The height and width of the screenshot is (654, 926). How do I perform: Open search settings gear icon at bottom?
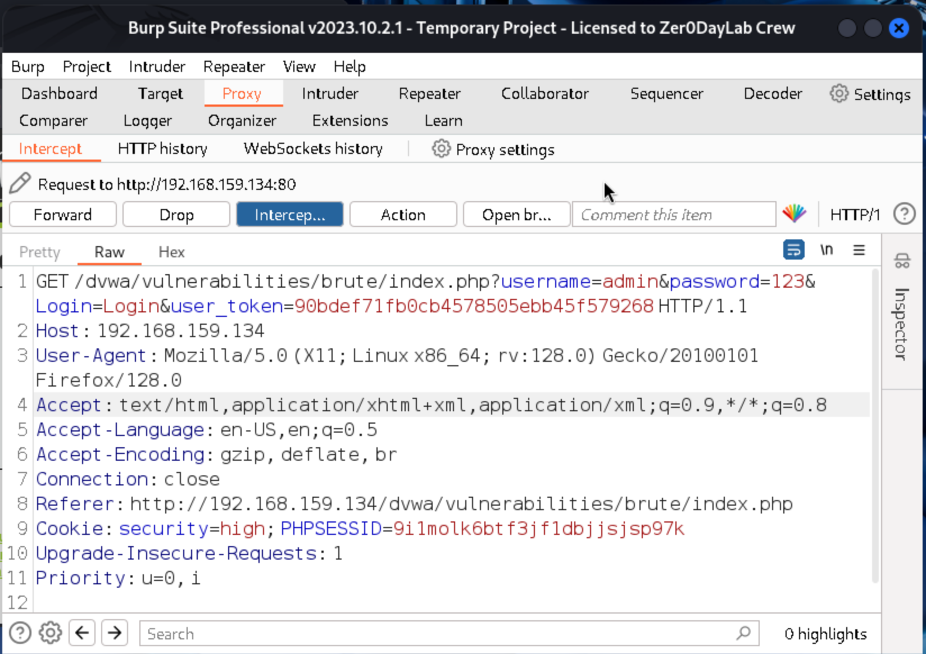[x=50, y=633]
